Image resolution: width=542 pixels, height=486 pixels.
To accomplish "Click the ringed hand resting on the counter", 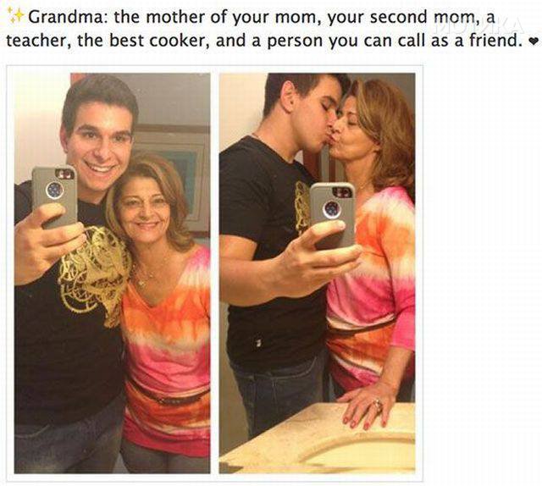I will pos(367,405).
